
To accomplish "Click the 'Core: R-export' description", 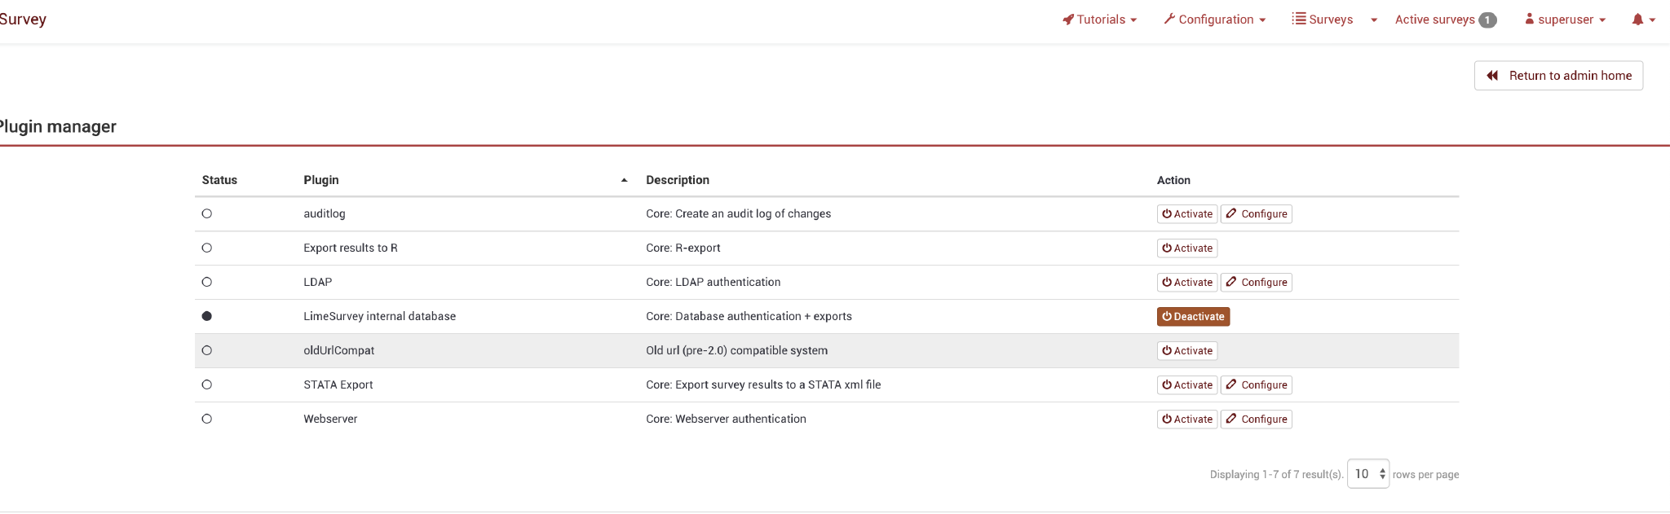I will pos(683,248).
